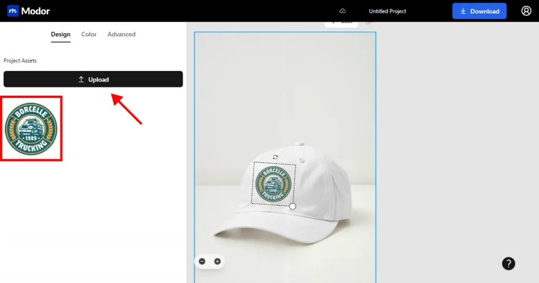Select the Borcelle Trucking asset thumbnail
This screenshot has height=283, width=539.
point(31,128)
